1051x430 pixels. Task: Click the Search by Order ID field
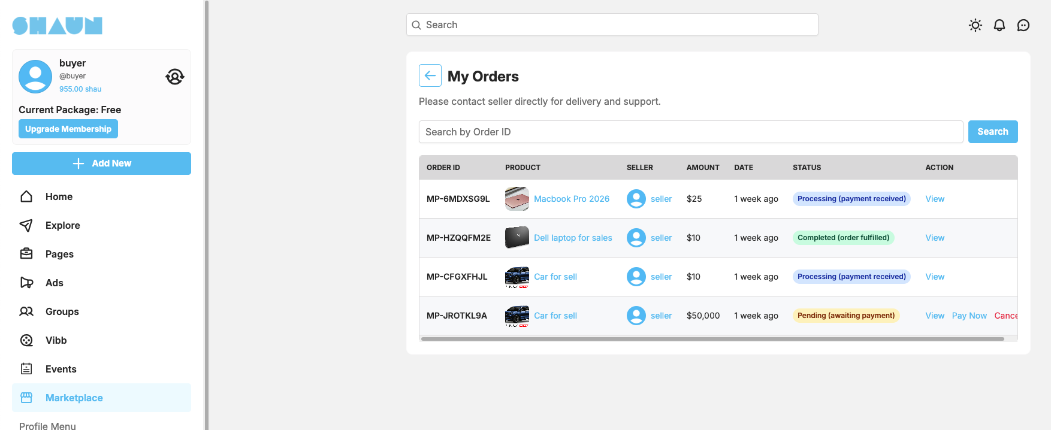click(691, 132)
